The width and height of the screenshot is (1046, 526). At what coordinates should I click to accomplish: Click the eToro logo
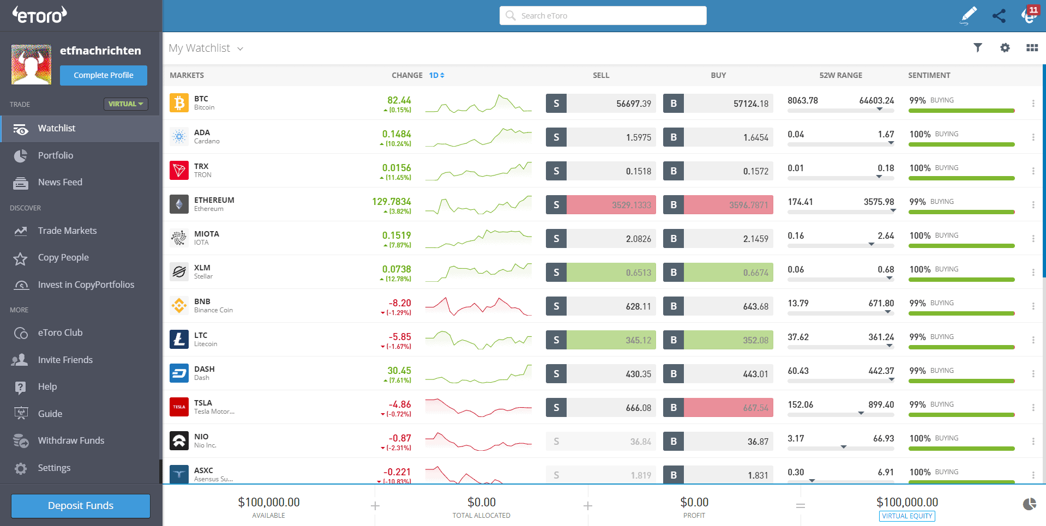pyautogui.click(x=39, y=15)
